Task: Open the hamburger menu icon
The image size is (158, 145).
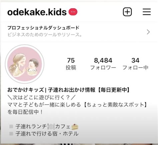Action: (x=147, y=12)
